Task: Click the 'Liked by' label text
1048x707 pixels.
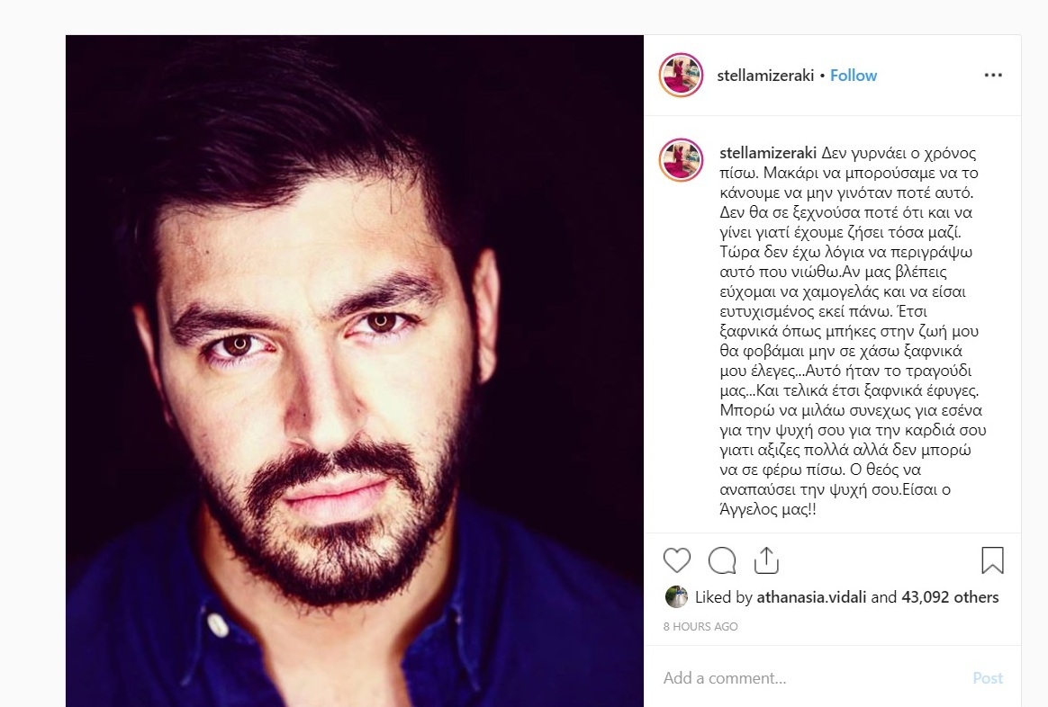Action: [724, 597]
